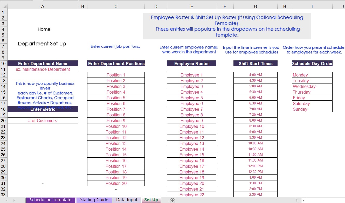Click the select-all corner of the grid
This screenshot has width=345, height=203.
(x=4, y=7)
